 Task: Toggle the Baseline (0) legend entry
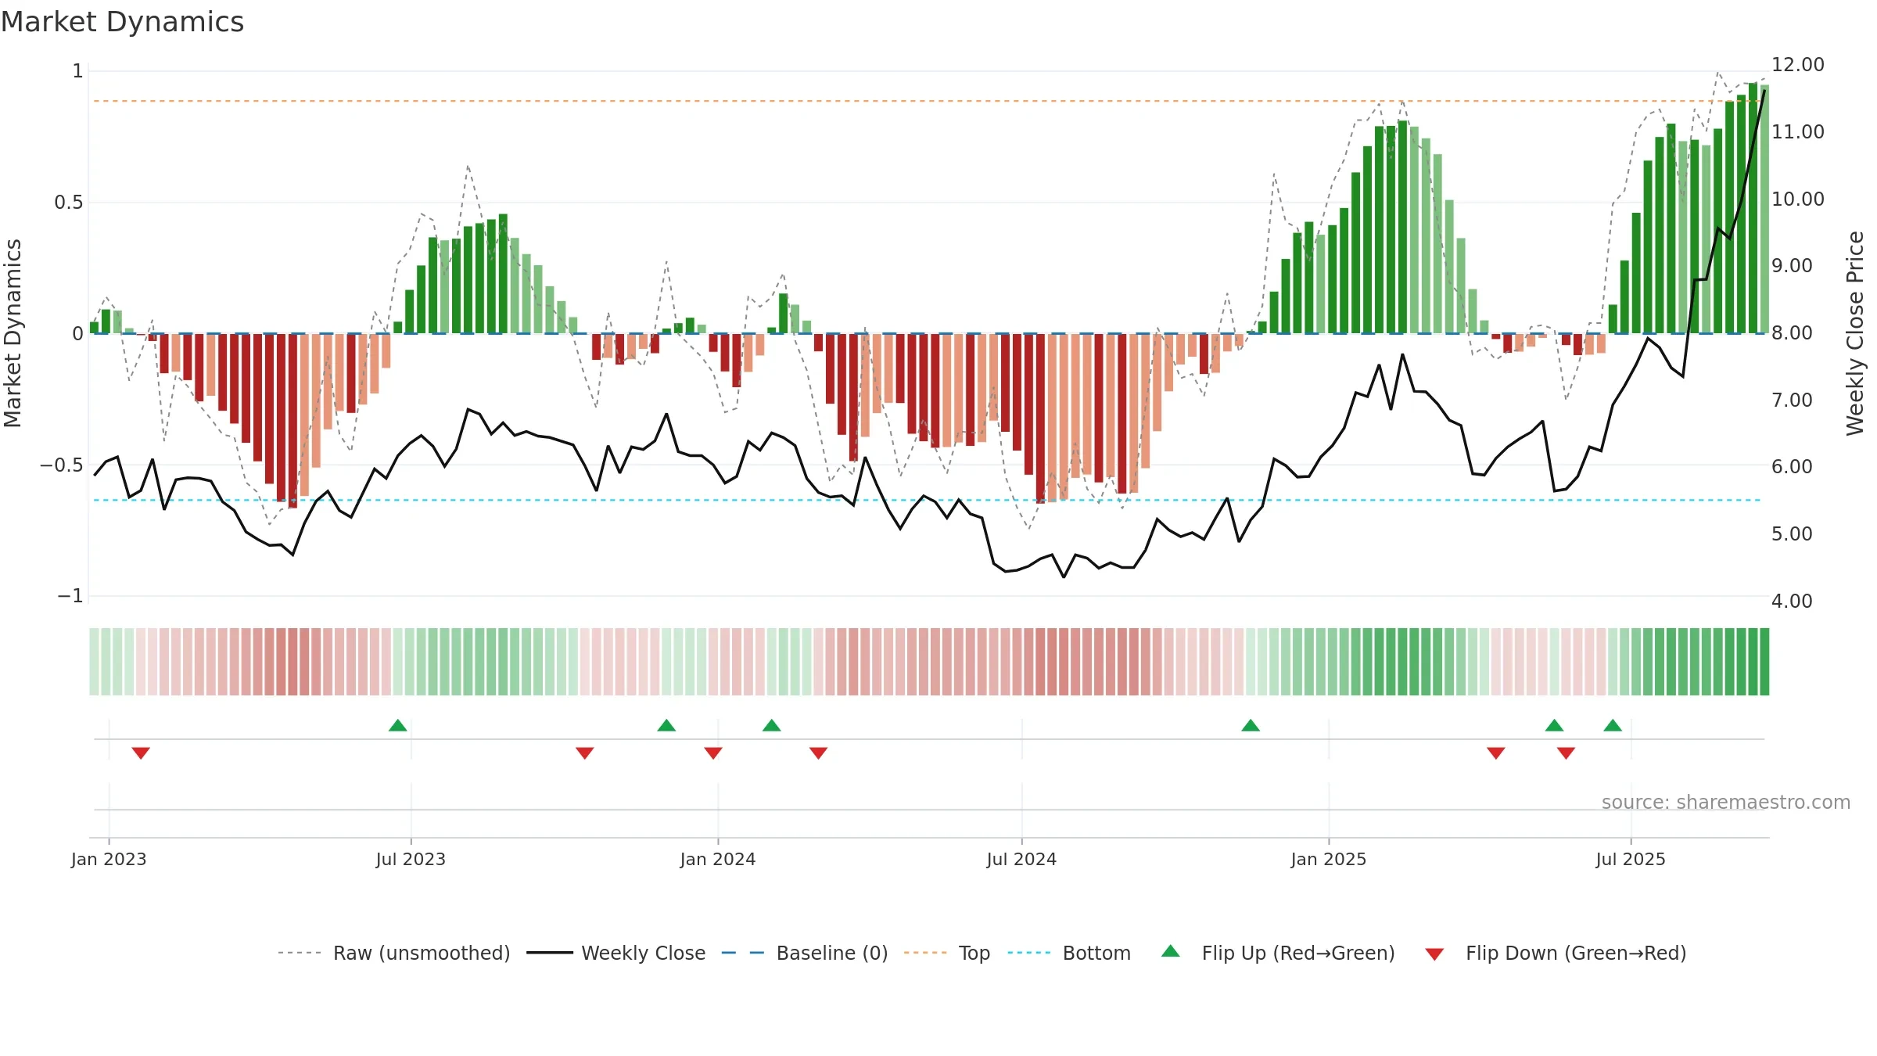[804, 953]
